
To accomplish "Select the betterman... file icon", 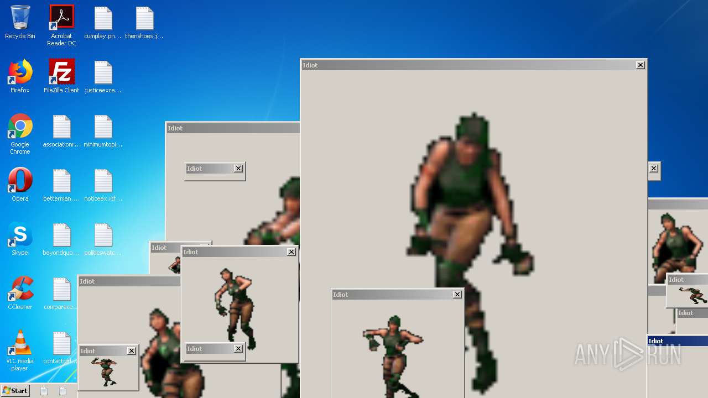I will (x=61, y=185).
